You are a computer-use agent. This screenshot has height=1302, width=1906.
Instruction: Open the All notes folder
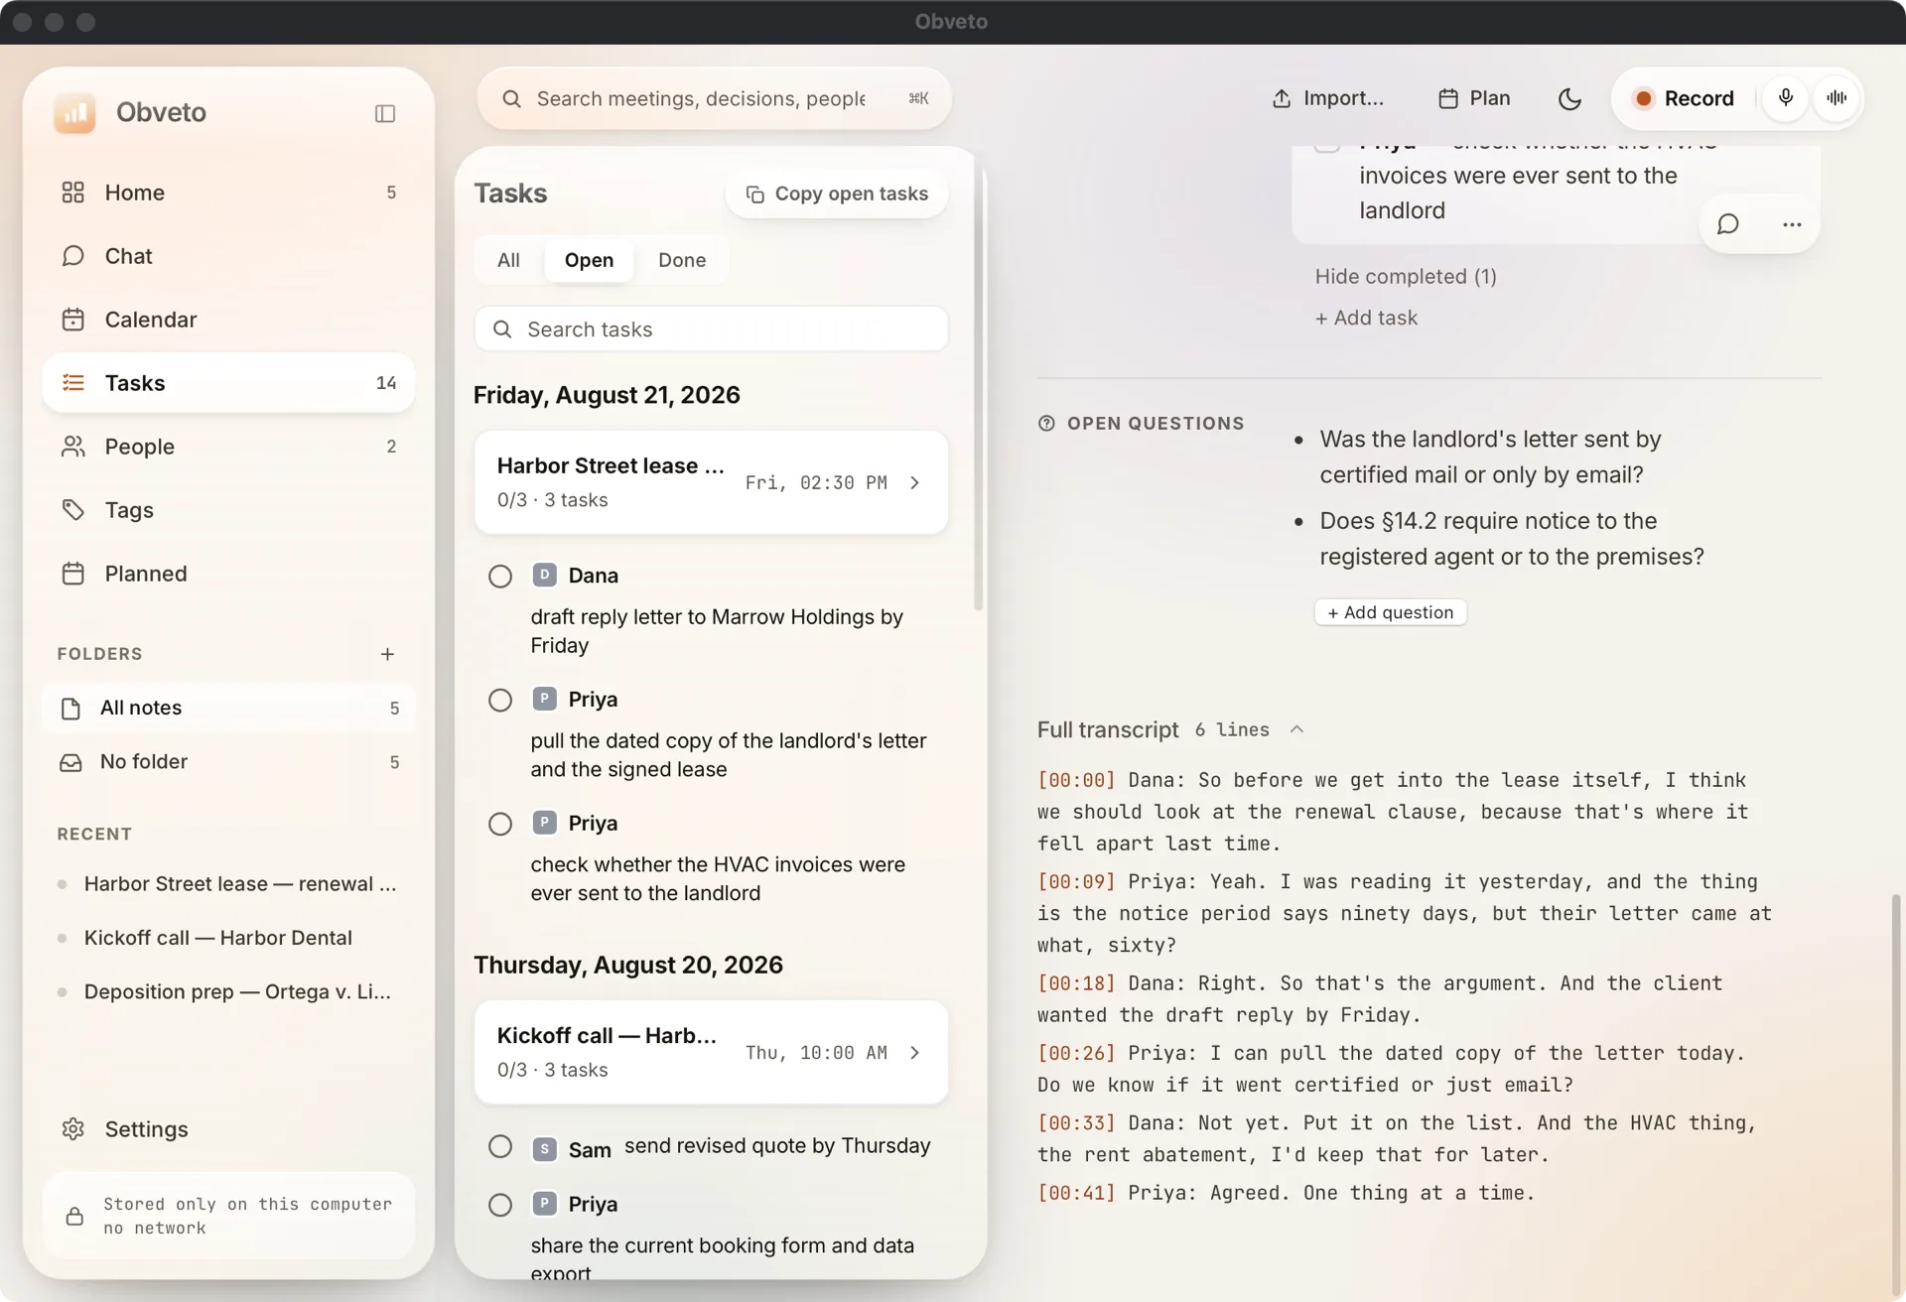click(x=228, y=708)
